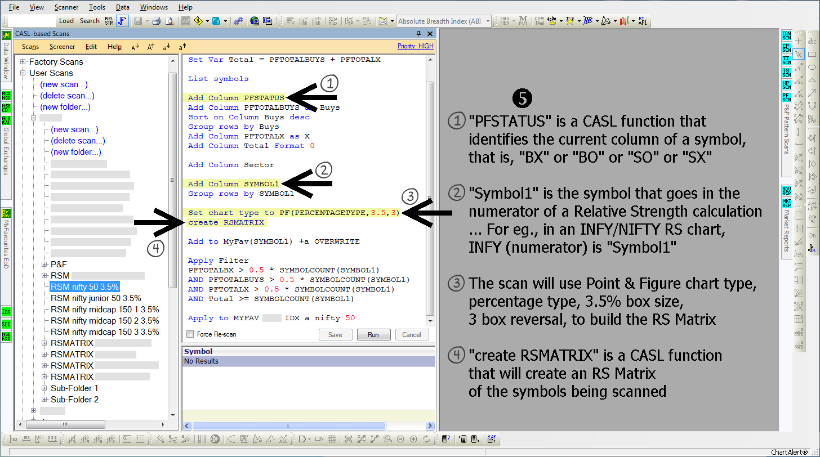
Task: Open the Scans menu in CASL panel
Action: pos(30,47)
